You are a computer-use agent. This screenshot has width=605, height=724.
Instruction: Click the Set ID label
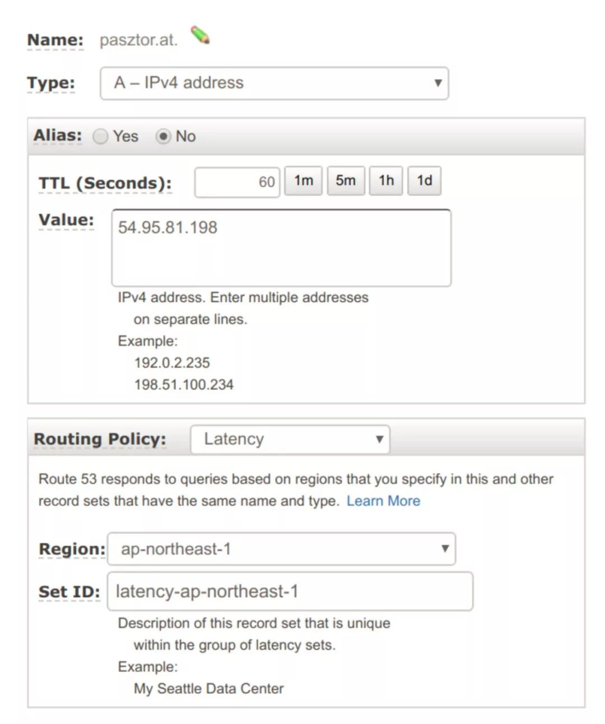click(69, 592)
